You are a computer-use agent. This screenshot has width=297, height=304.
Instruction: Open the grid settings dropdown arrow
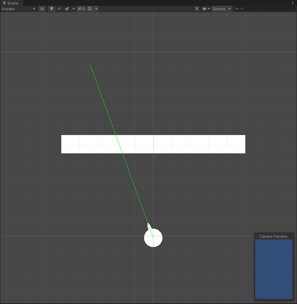(96, 9)
